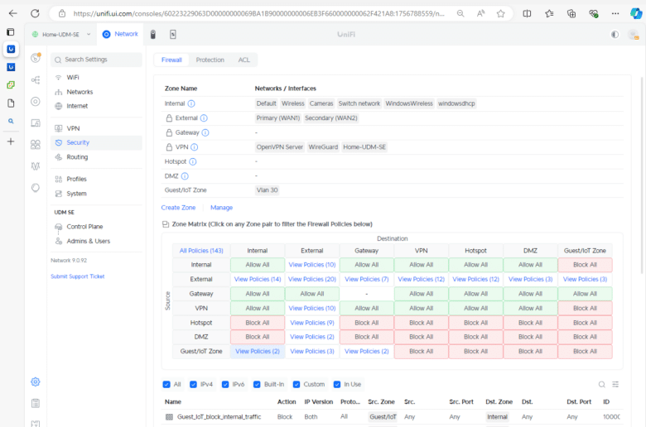This screenshot has height=427, width=646.
Task: Show All Policies (143) in matrix
Action: click(x=201, y=251)
